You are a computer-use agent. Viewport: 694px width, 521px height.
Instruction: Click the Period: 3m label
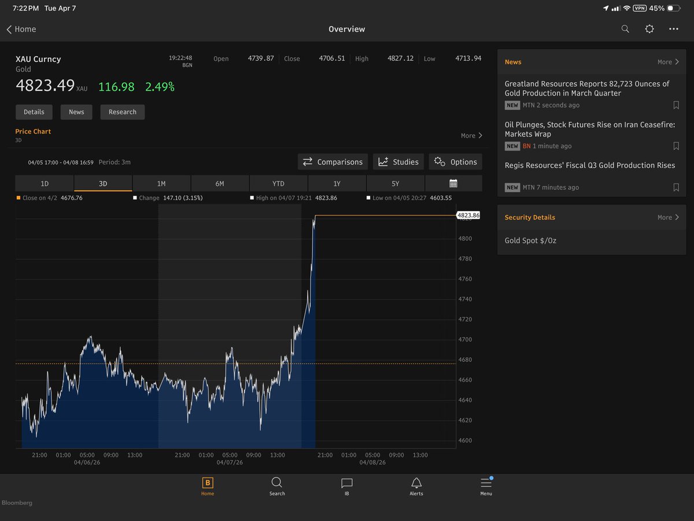point(115,162)
